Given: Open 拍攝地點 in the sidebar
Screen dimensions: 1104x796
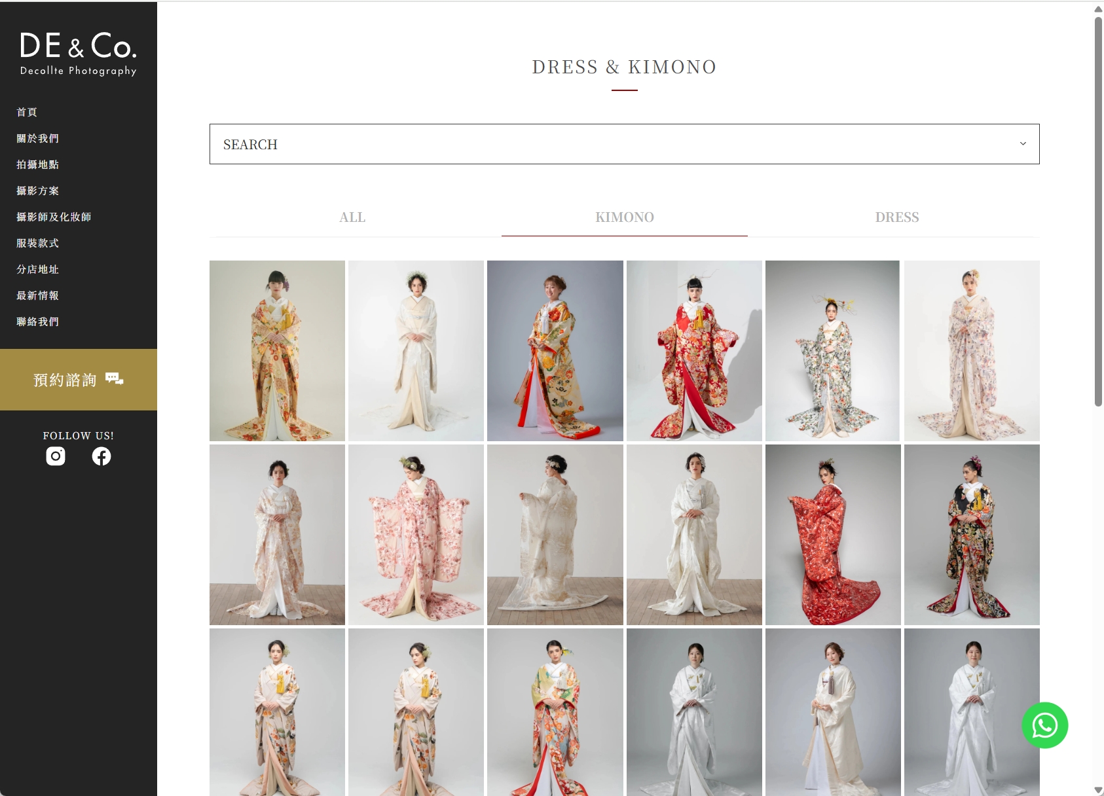Looking at the screenshot, I should pyautogui.click(x=38, y=164).
